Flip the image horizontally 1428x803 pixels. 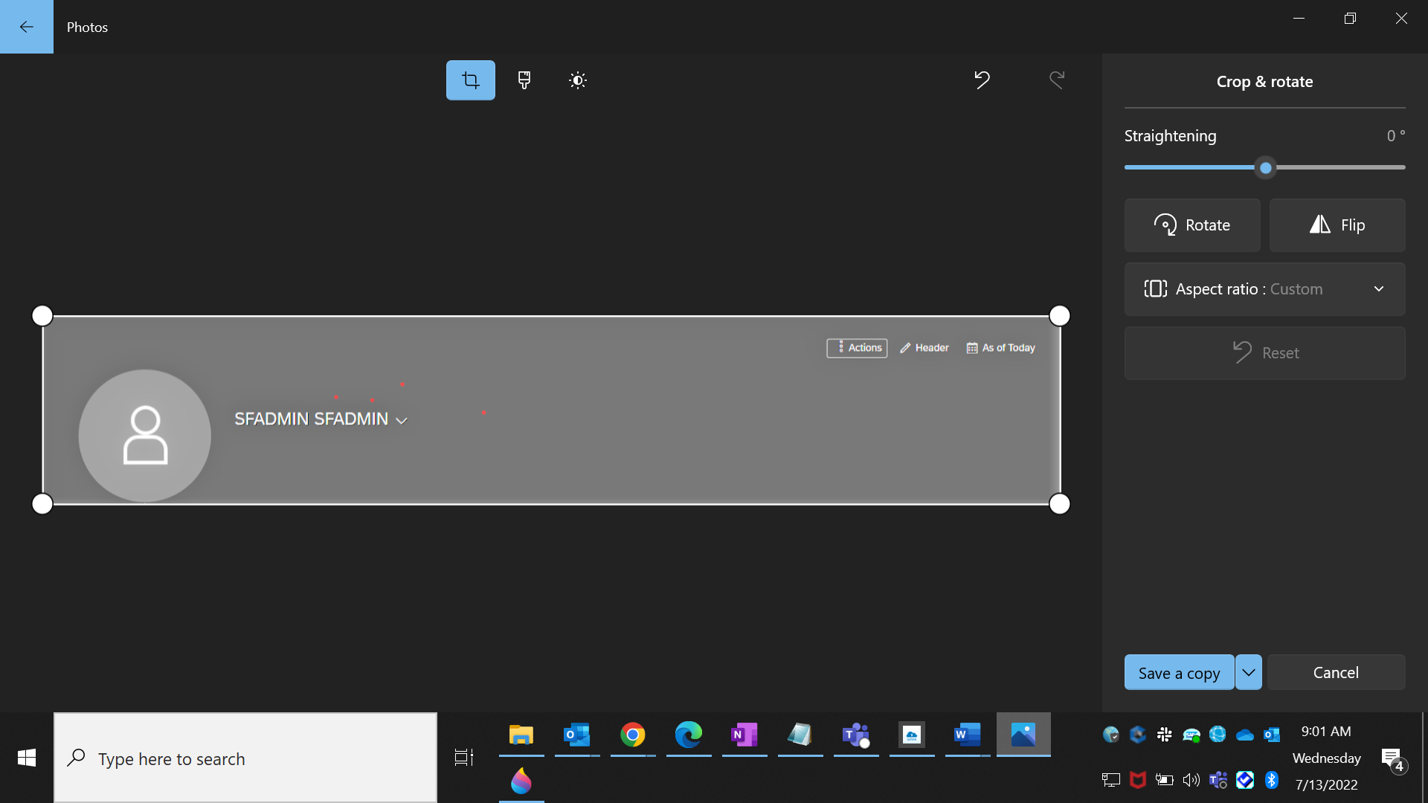[1337, 225]
